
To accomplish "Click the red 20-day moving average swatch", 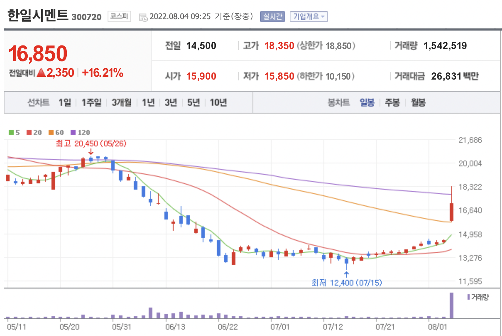I will click(x=29, y=132).
